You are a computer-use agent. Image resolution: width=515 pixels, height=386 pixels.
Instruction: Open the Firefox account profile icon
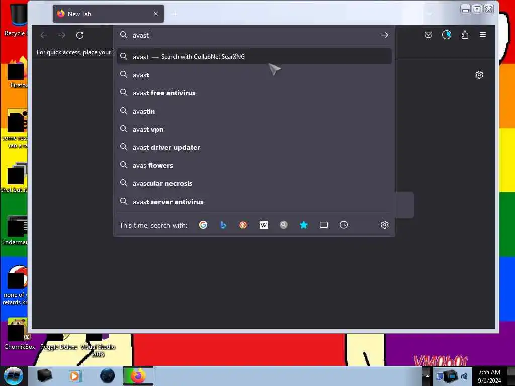pos(447,35)
